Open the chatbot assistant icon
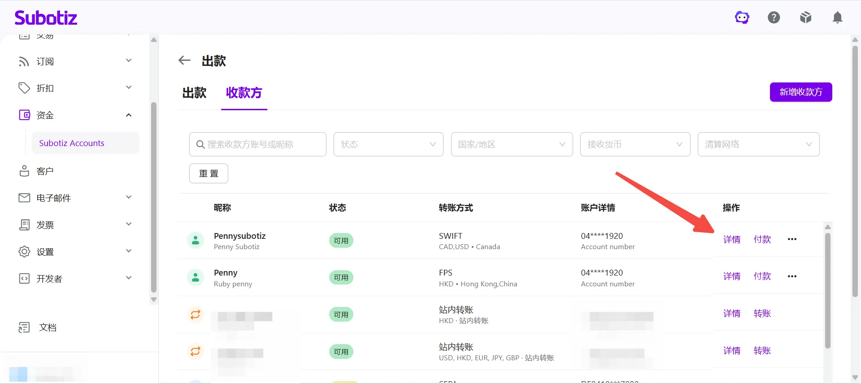Image resolution: width=861 pixels, height=384 pixels. 742,17
